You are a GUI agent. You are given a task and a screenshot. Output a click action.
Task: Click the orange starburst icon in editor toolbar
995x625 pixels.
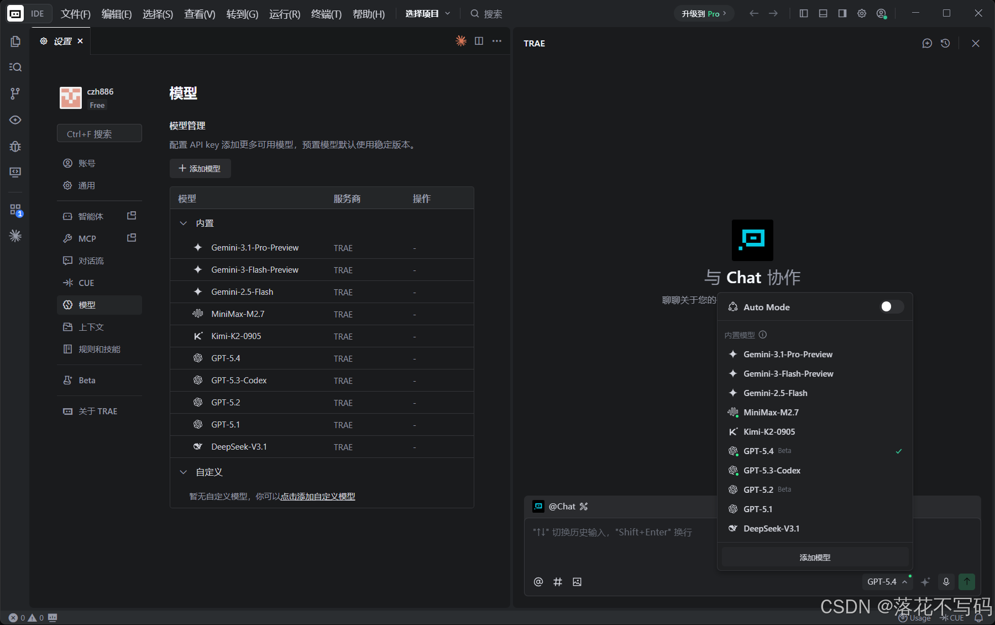click(x=461, y=41)
